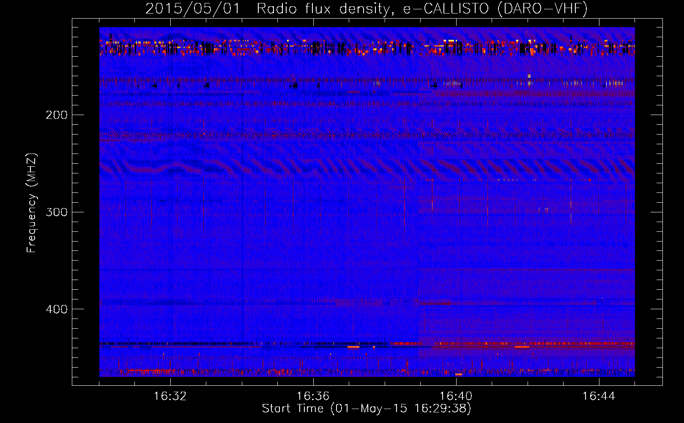Click the bright red streak at bottom-left of spectrogram
This screenshot has width=684, height=423.
pos(144,371)
